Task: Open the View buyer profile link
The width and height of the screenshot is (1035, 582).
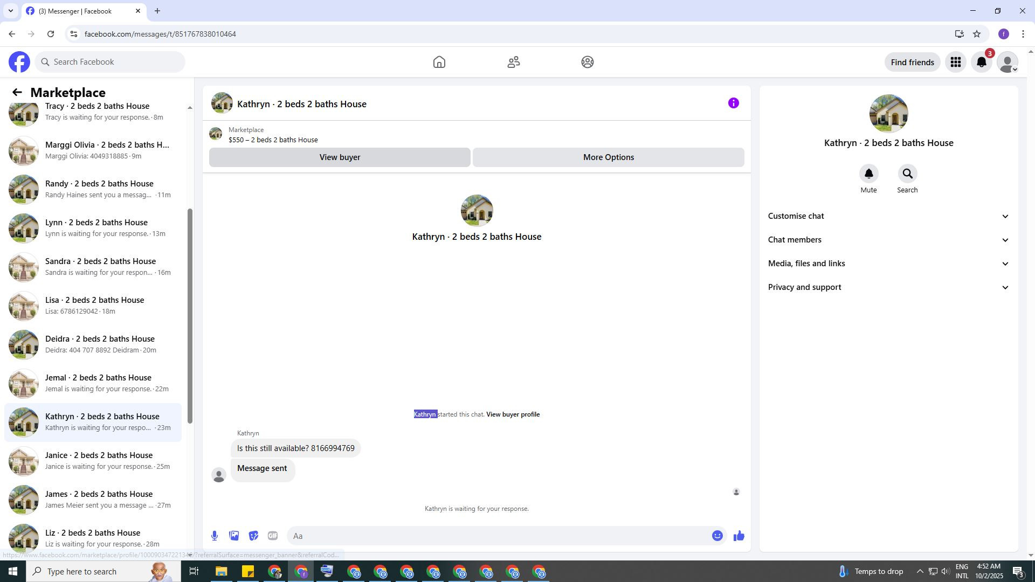Action: 513,414
